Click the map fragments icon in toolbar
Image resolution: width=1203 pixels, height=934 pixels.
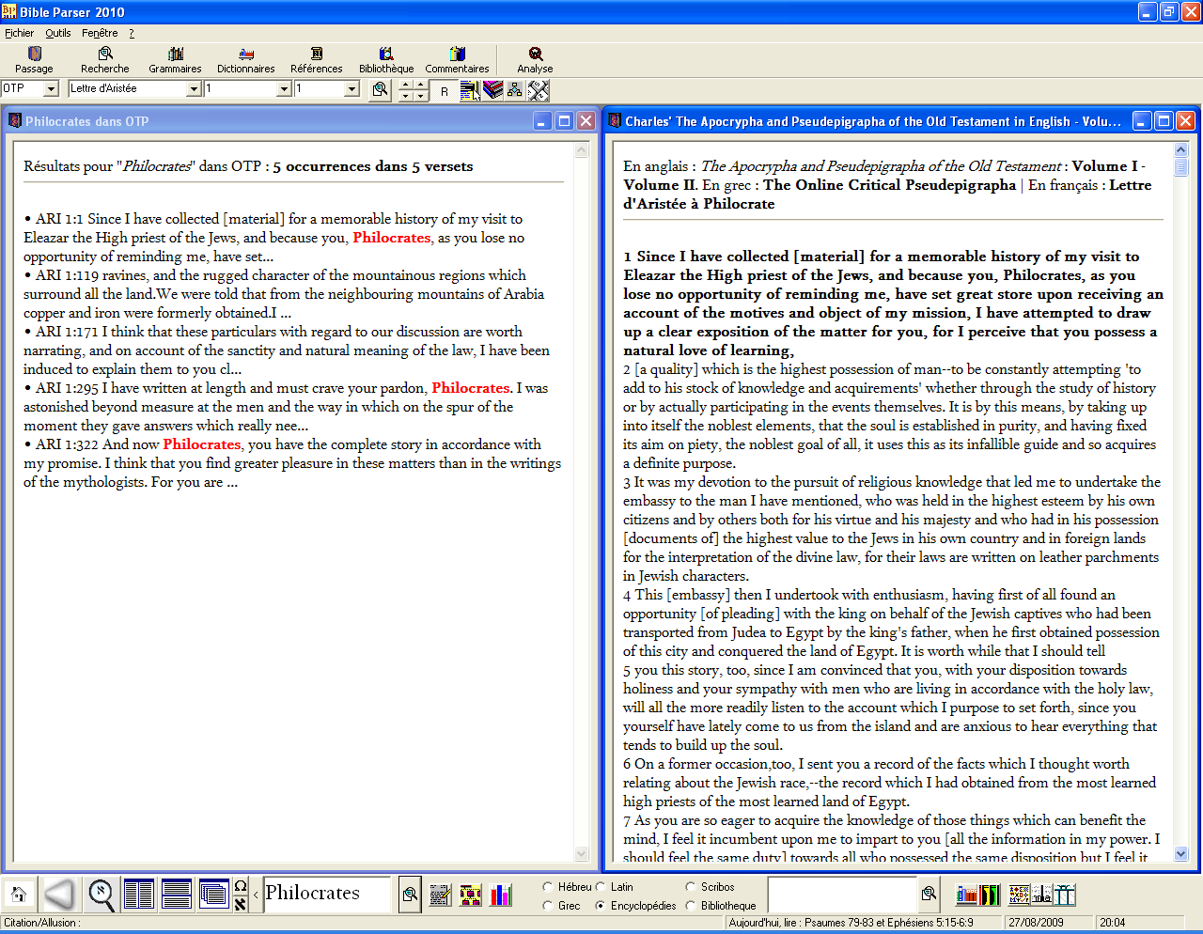538,90
